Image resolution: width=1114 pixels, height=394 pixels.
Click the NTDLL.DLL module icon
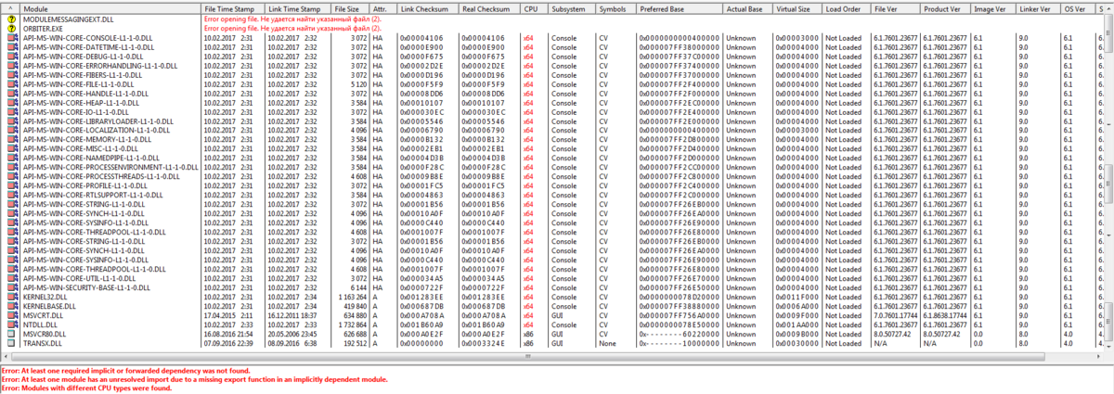[x=12, y=324]
